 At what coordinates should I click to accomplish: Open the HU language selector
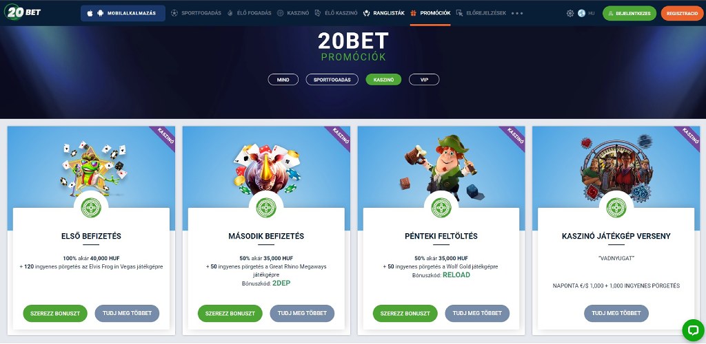pos(591,14)
